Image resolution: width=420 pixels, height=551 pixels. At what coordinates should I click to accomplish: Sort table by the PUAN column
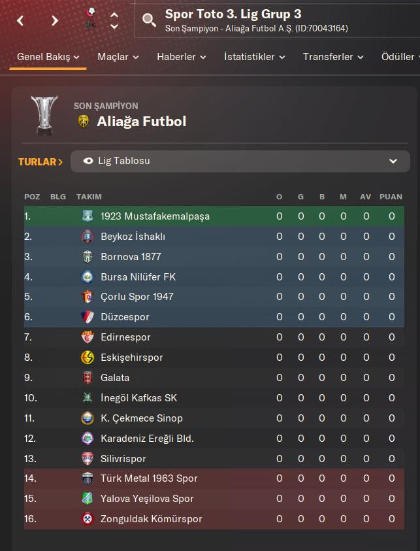[x=391, y=197]
